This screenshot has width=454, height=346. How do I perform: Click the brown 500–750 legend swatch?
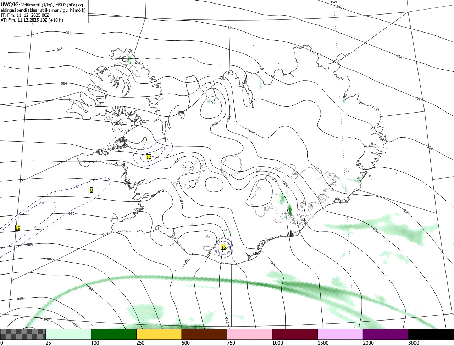[x=204, y=334]
